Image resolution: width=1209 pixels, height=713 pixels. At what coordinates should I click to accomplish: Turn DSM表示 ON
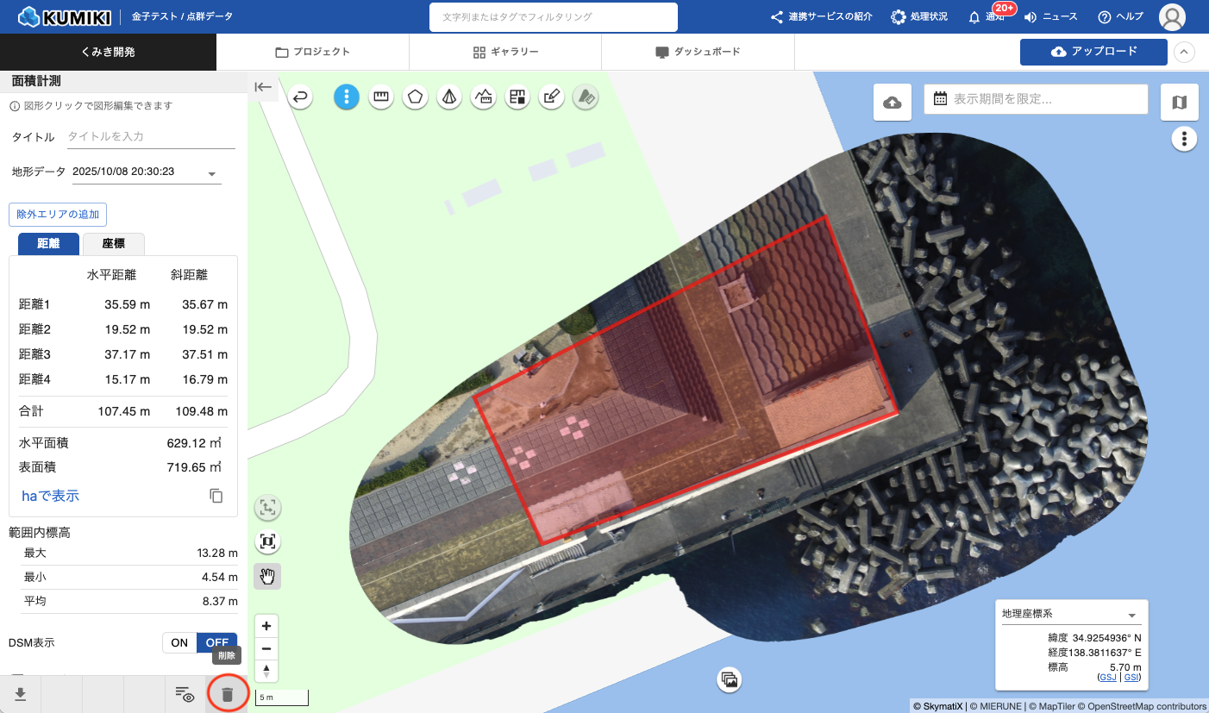click(x=179, y=642)
